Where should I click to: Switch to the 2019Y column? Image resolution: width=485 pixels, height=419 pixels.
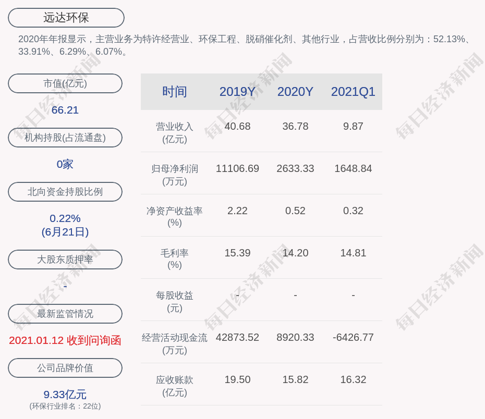point(237,92)
